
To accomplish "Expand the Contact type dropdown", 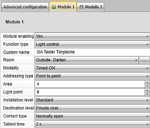I will pos(92,116).
